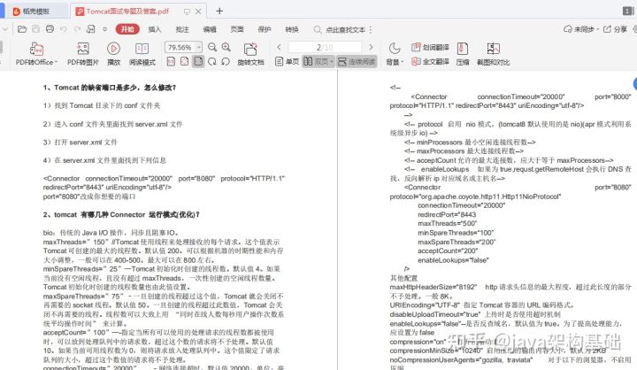Viewport: 637px width, 370px height.
Task: Open the zoom percentage dropdown arrow
Action: point(199,47)
